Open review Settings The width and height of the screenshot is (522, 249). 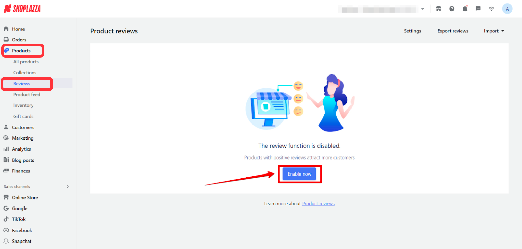point(412,31)
